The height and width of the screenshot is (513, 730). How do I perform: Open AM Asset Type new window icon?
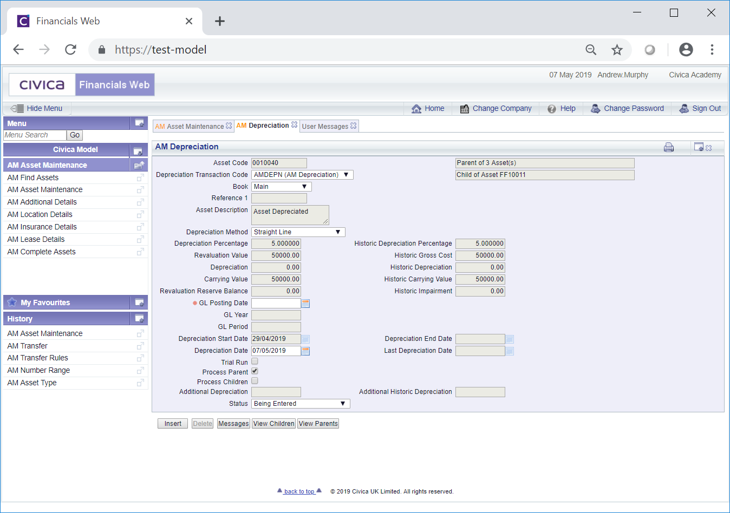click(x=140, y=383)
